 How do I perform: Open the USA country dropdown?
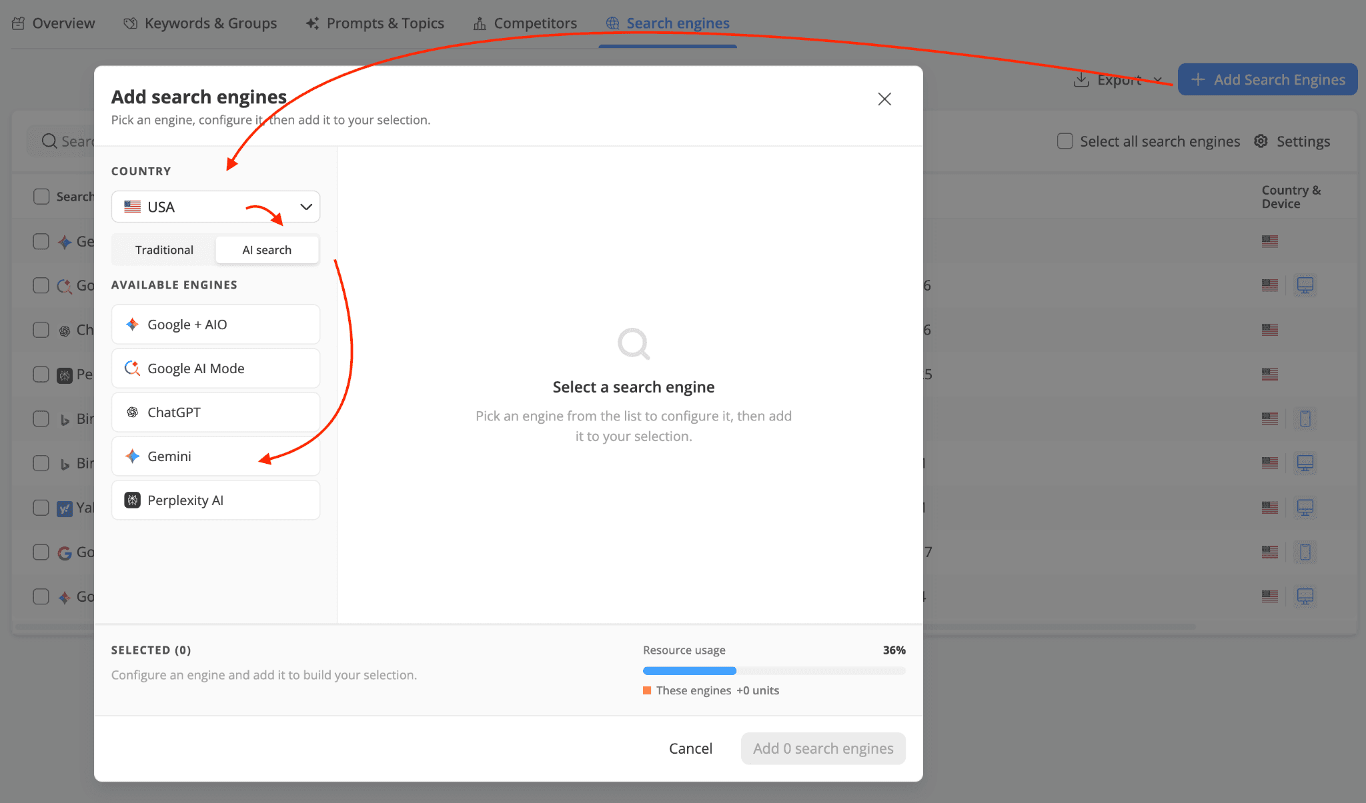pos(215,207)
